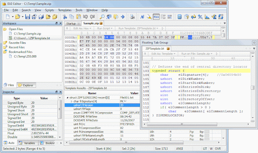Image resolution: width=258 pixels, height=153 pixels.
Task: Click the Cut scissors icon
Action: 65,17
